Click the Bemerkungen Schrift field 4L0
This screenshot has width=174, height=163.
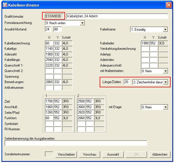pos(67,82)
